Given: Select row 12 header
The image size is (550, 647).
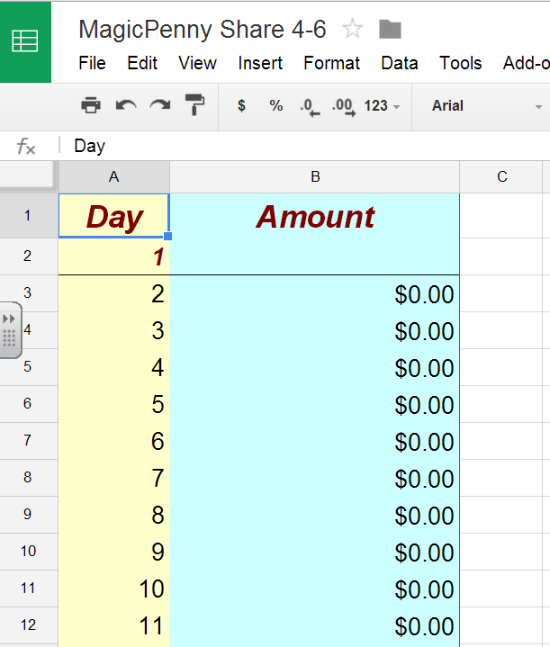Looking at the screenshot, I should tap(28, 625).
